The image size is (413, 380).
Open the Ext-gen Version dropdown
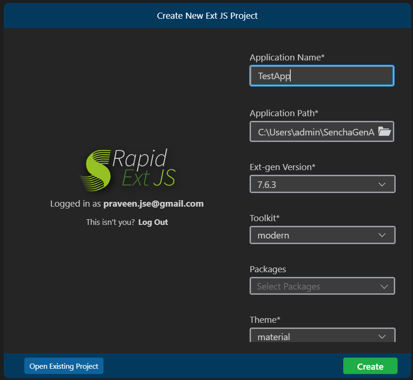322,184
